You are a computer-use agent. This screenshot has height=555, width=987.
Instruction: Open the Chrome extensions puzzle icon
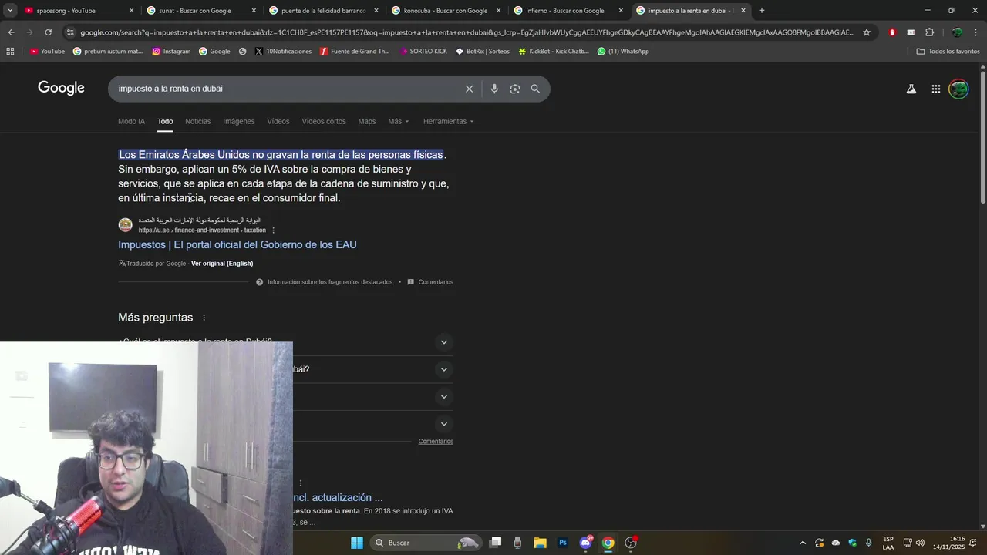coord(929,32)
